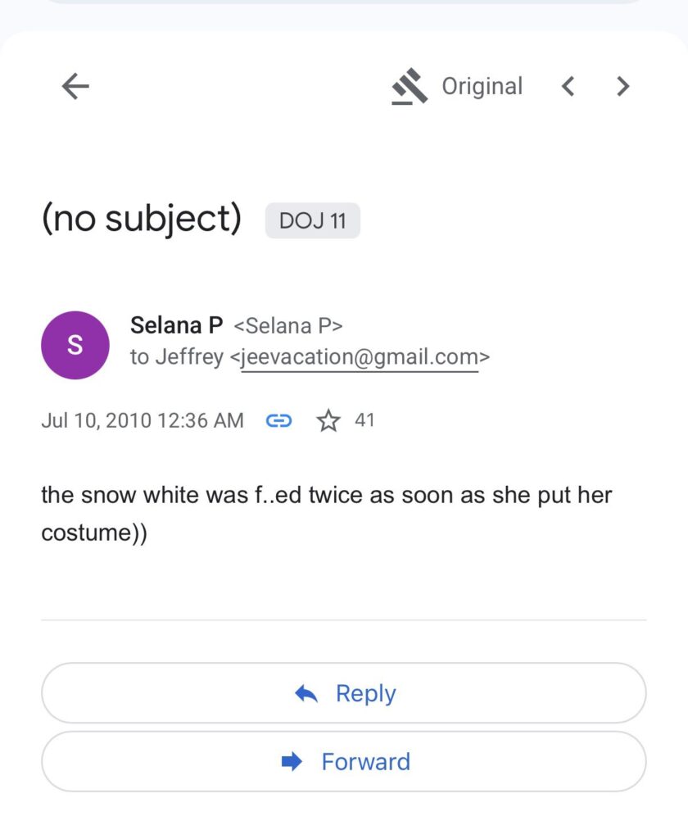Open the jeevacation@gmail.com address link

coord(360,357)
